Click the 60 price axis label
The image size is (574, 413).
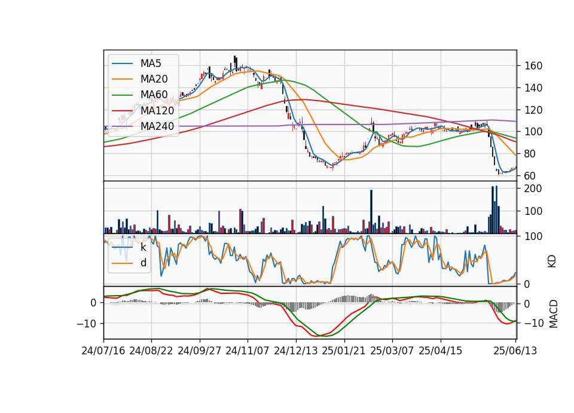click(x=529, y=176)
